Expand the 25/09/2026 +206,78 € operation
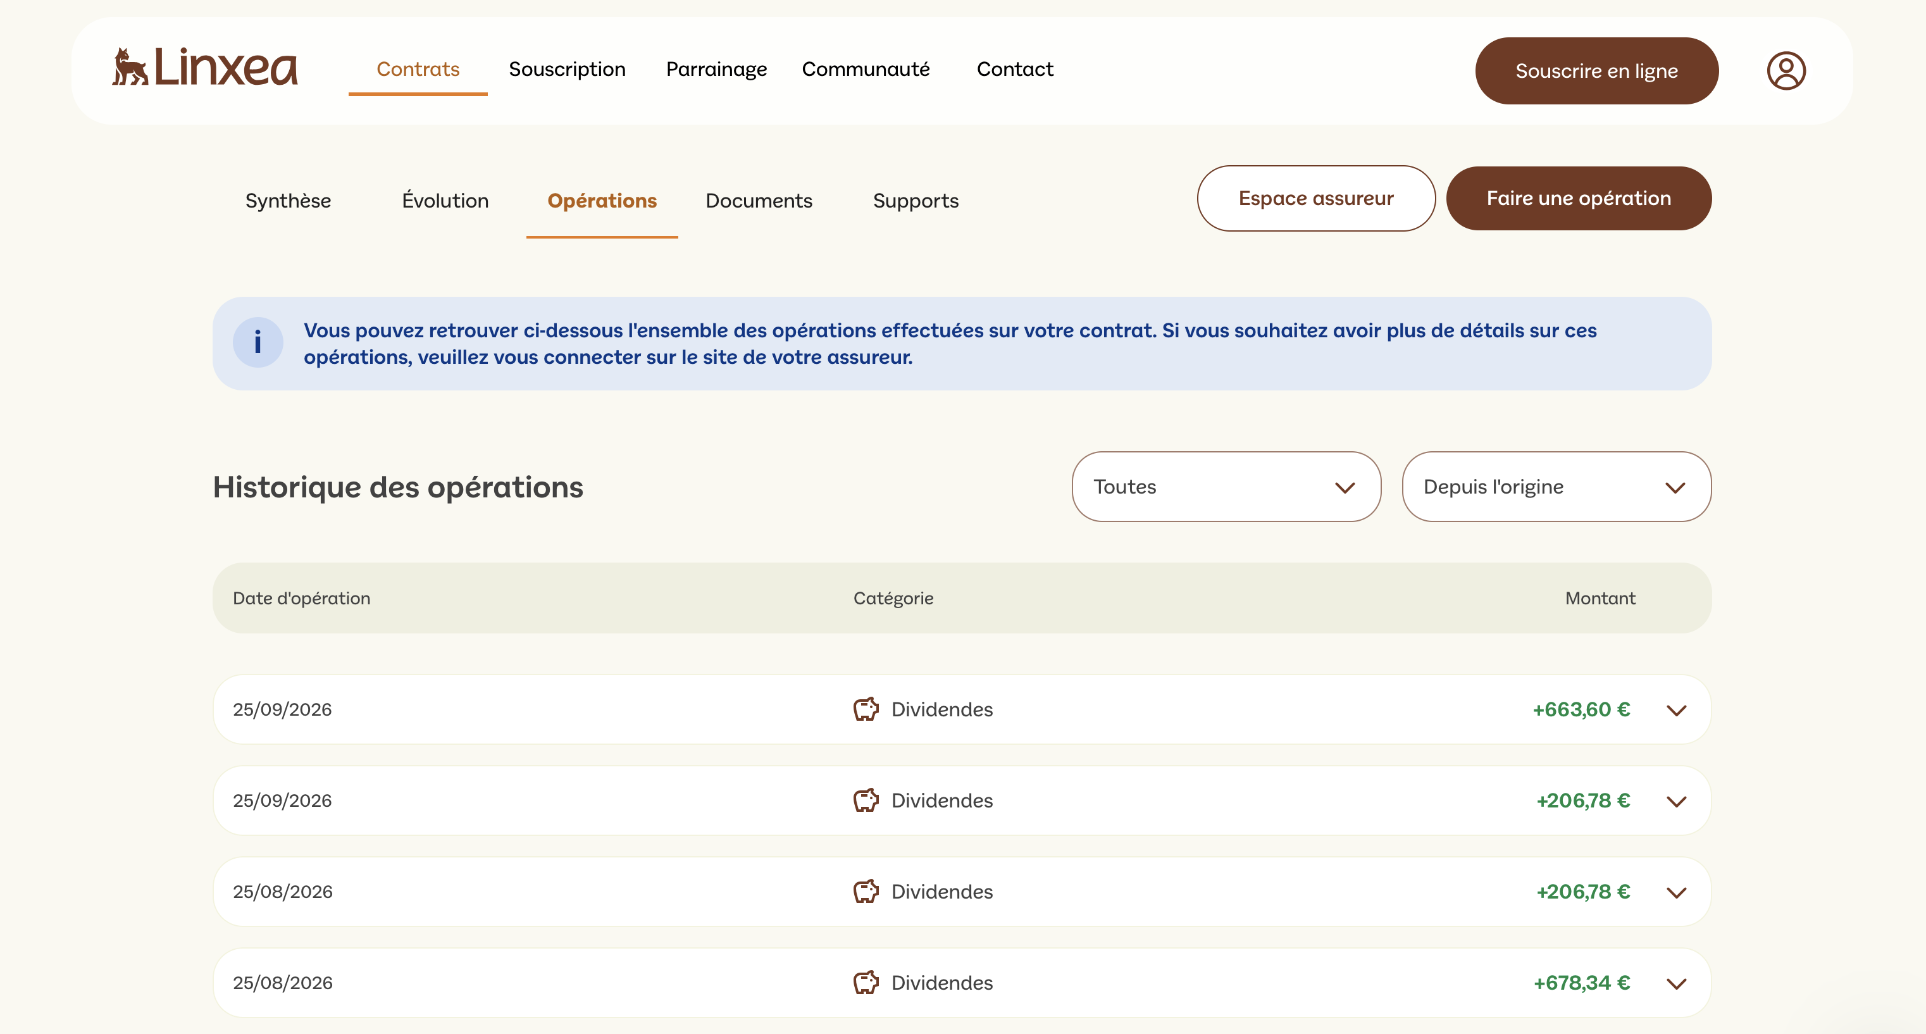 pos(1676,802)
